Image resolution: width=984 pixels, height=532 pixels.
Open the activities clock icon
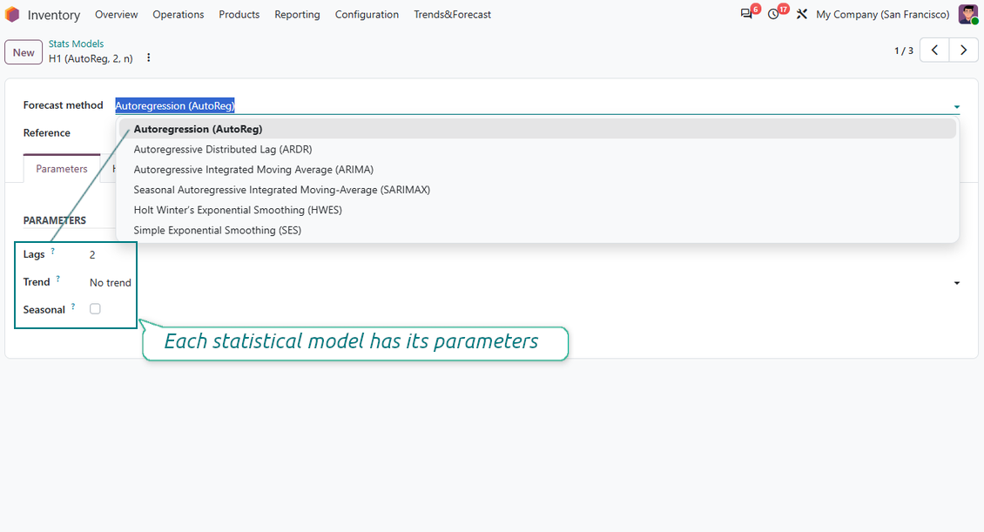click(774, 14)
